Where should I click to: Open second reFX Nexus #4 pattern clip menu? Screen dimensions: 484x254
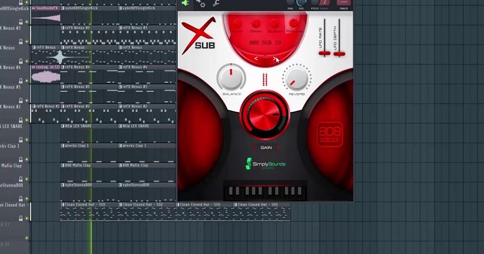click(120, 67)
